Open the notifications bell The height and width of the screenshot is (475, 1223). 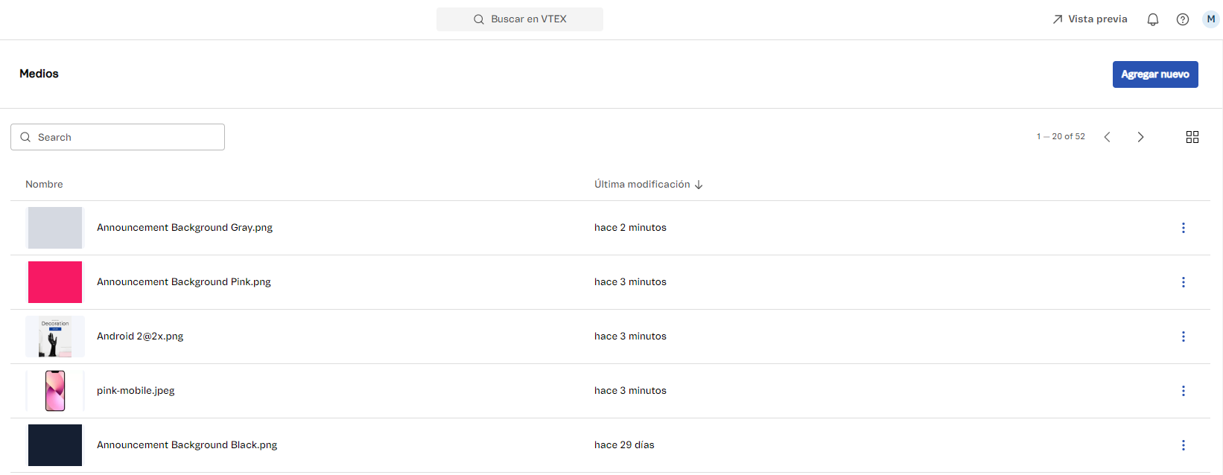coord(1152,19)
